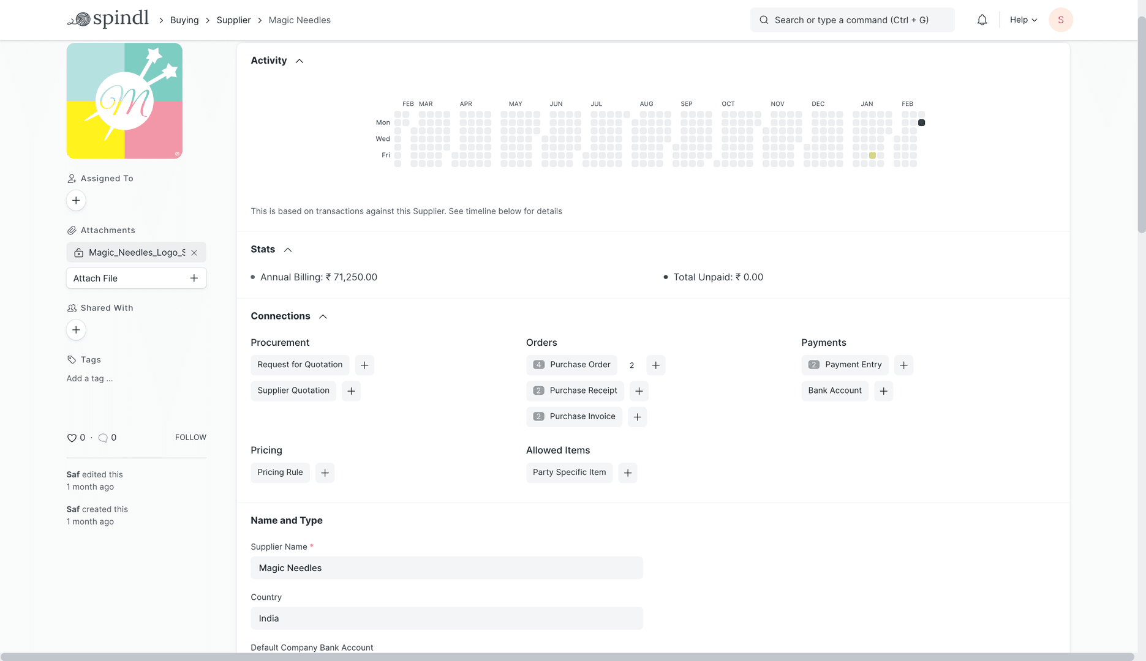The height and width of the screenshot is (661, 1146).
Task: Open the notification bell
Action: [x=982, y=19]
